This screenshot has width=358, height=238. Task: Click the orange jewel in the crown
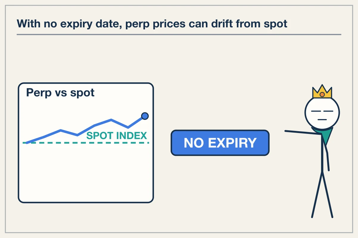point(322,95)
